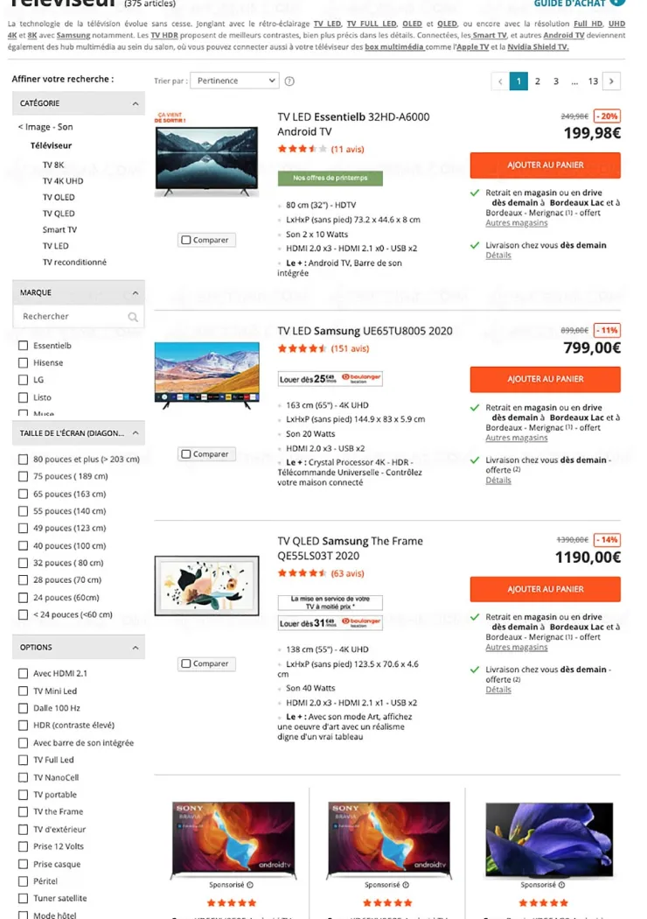This screenshot has width=647, height=919.
Task: Add Samsung The Frame to cart
Action: pos(545,589)
